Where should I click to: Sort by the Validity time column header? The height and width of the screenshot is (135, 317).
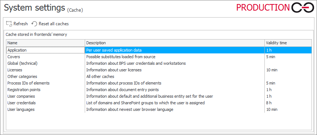[288, 43]
